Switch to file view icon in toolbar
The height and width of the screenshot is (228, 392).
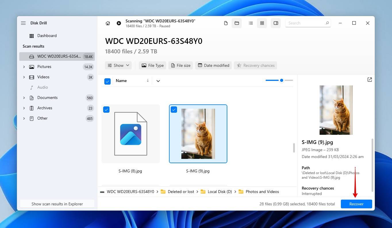click(226, 23)
